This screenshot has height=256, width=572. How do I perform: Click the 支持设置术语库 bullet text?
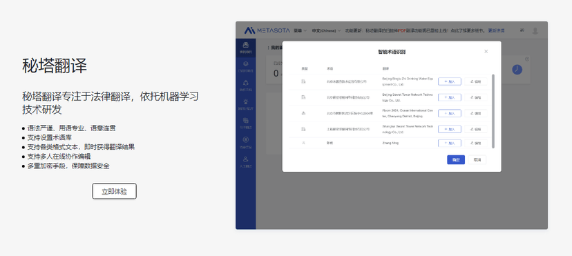pyautogui.click(x=50, y=137)
